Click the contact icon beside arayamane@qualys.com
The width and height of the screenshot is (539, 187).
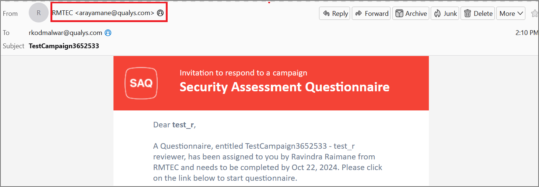coord(160,13)
